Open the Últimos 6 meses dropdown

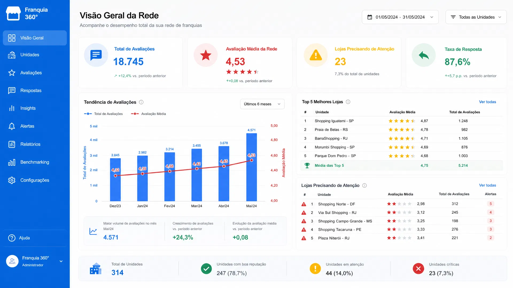tap(262, 104)
